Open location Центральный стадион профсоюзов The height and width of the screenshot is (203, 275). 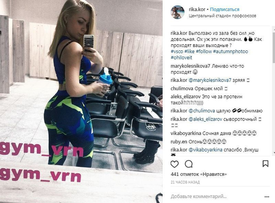tap(222, 16)
